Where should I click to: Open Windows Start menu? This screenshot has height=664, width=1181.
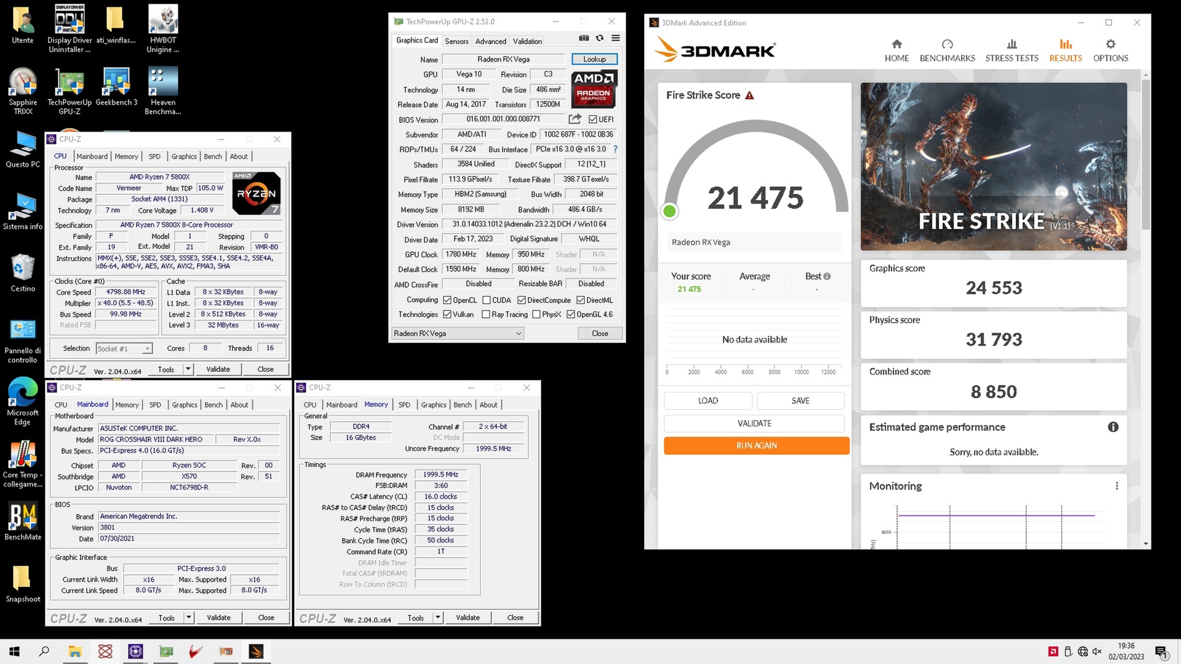tap(15, 651)
